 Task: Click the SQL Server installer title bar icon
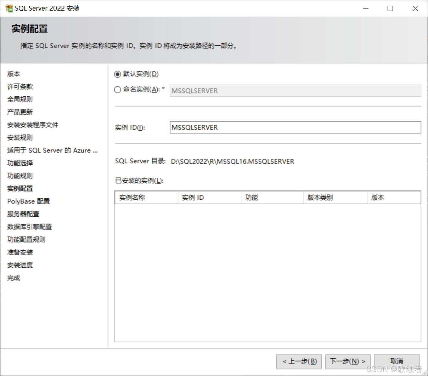[x=9, y=8]
